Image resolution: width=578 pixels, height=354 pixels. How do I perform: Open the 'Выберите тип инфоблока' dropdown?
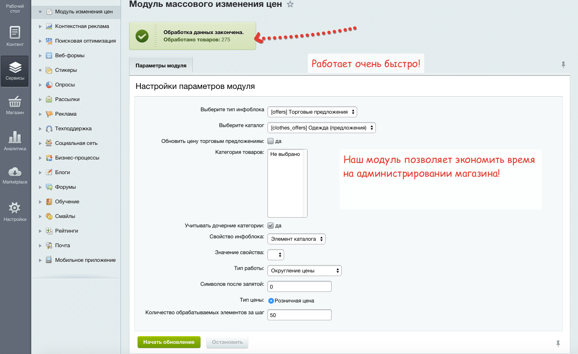click(x=313, y=112)
